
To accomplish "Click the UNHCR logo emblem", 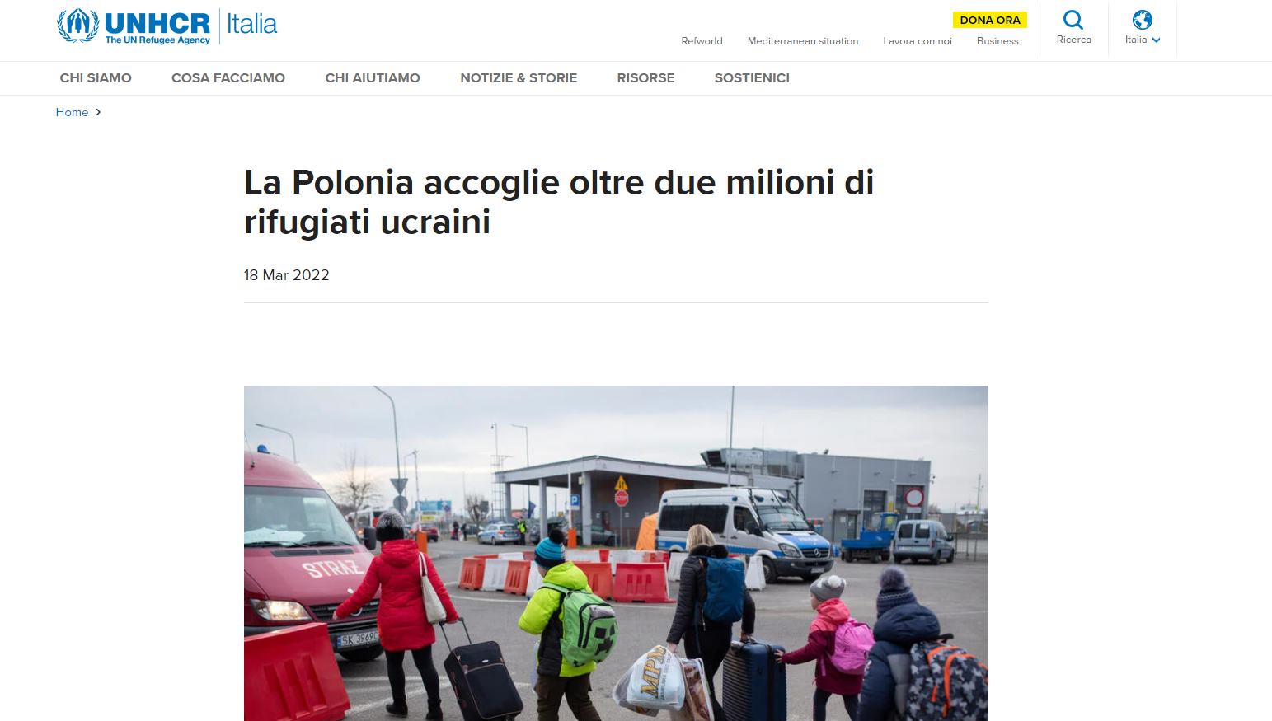I will pyautogui.click(x=77, y=26).
